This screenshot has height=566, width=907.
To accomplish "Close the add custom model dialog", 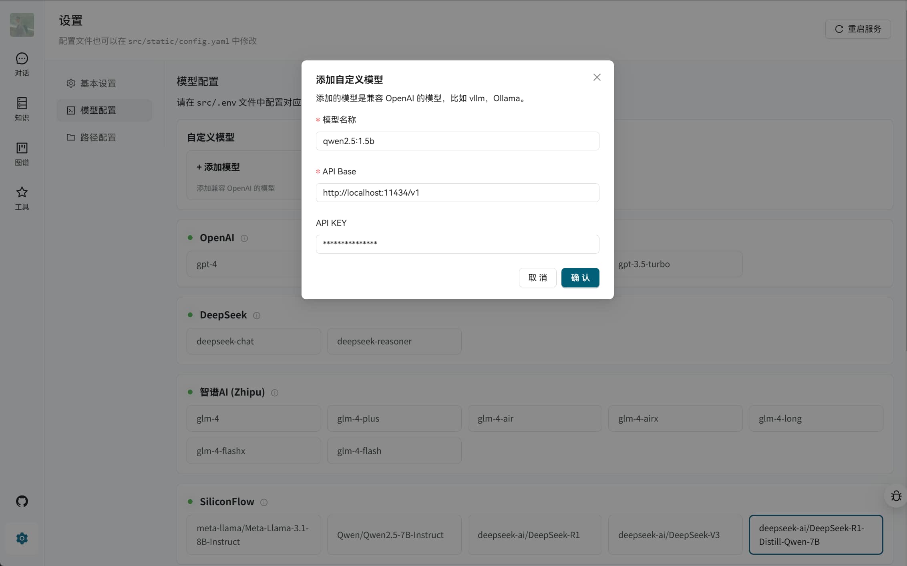I will (597, 77).
